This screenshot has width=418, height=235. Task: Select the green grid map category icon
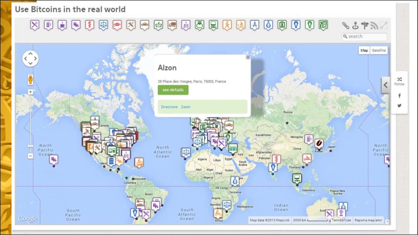point(323,25)
